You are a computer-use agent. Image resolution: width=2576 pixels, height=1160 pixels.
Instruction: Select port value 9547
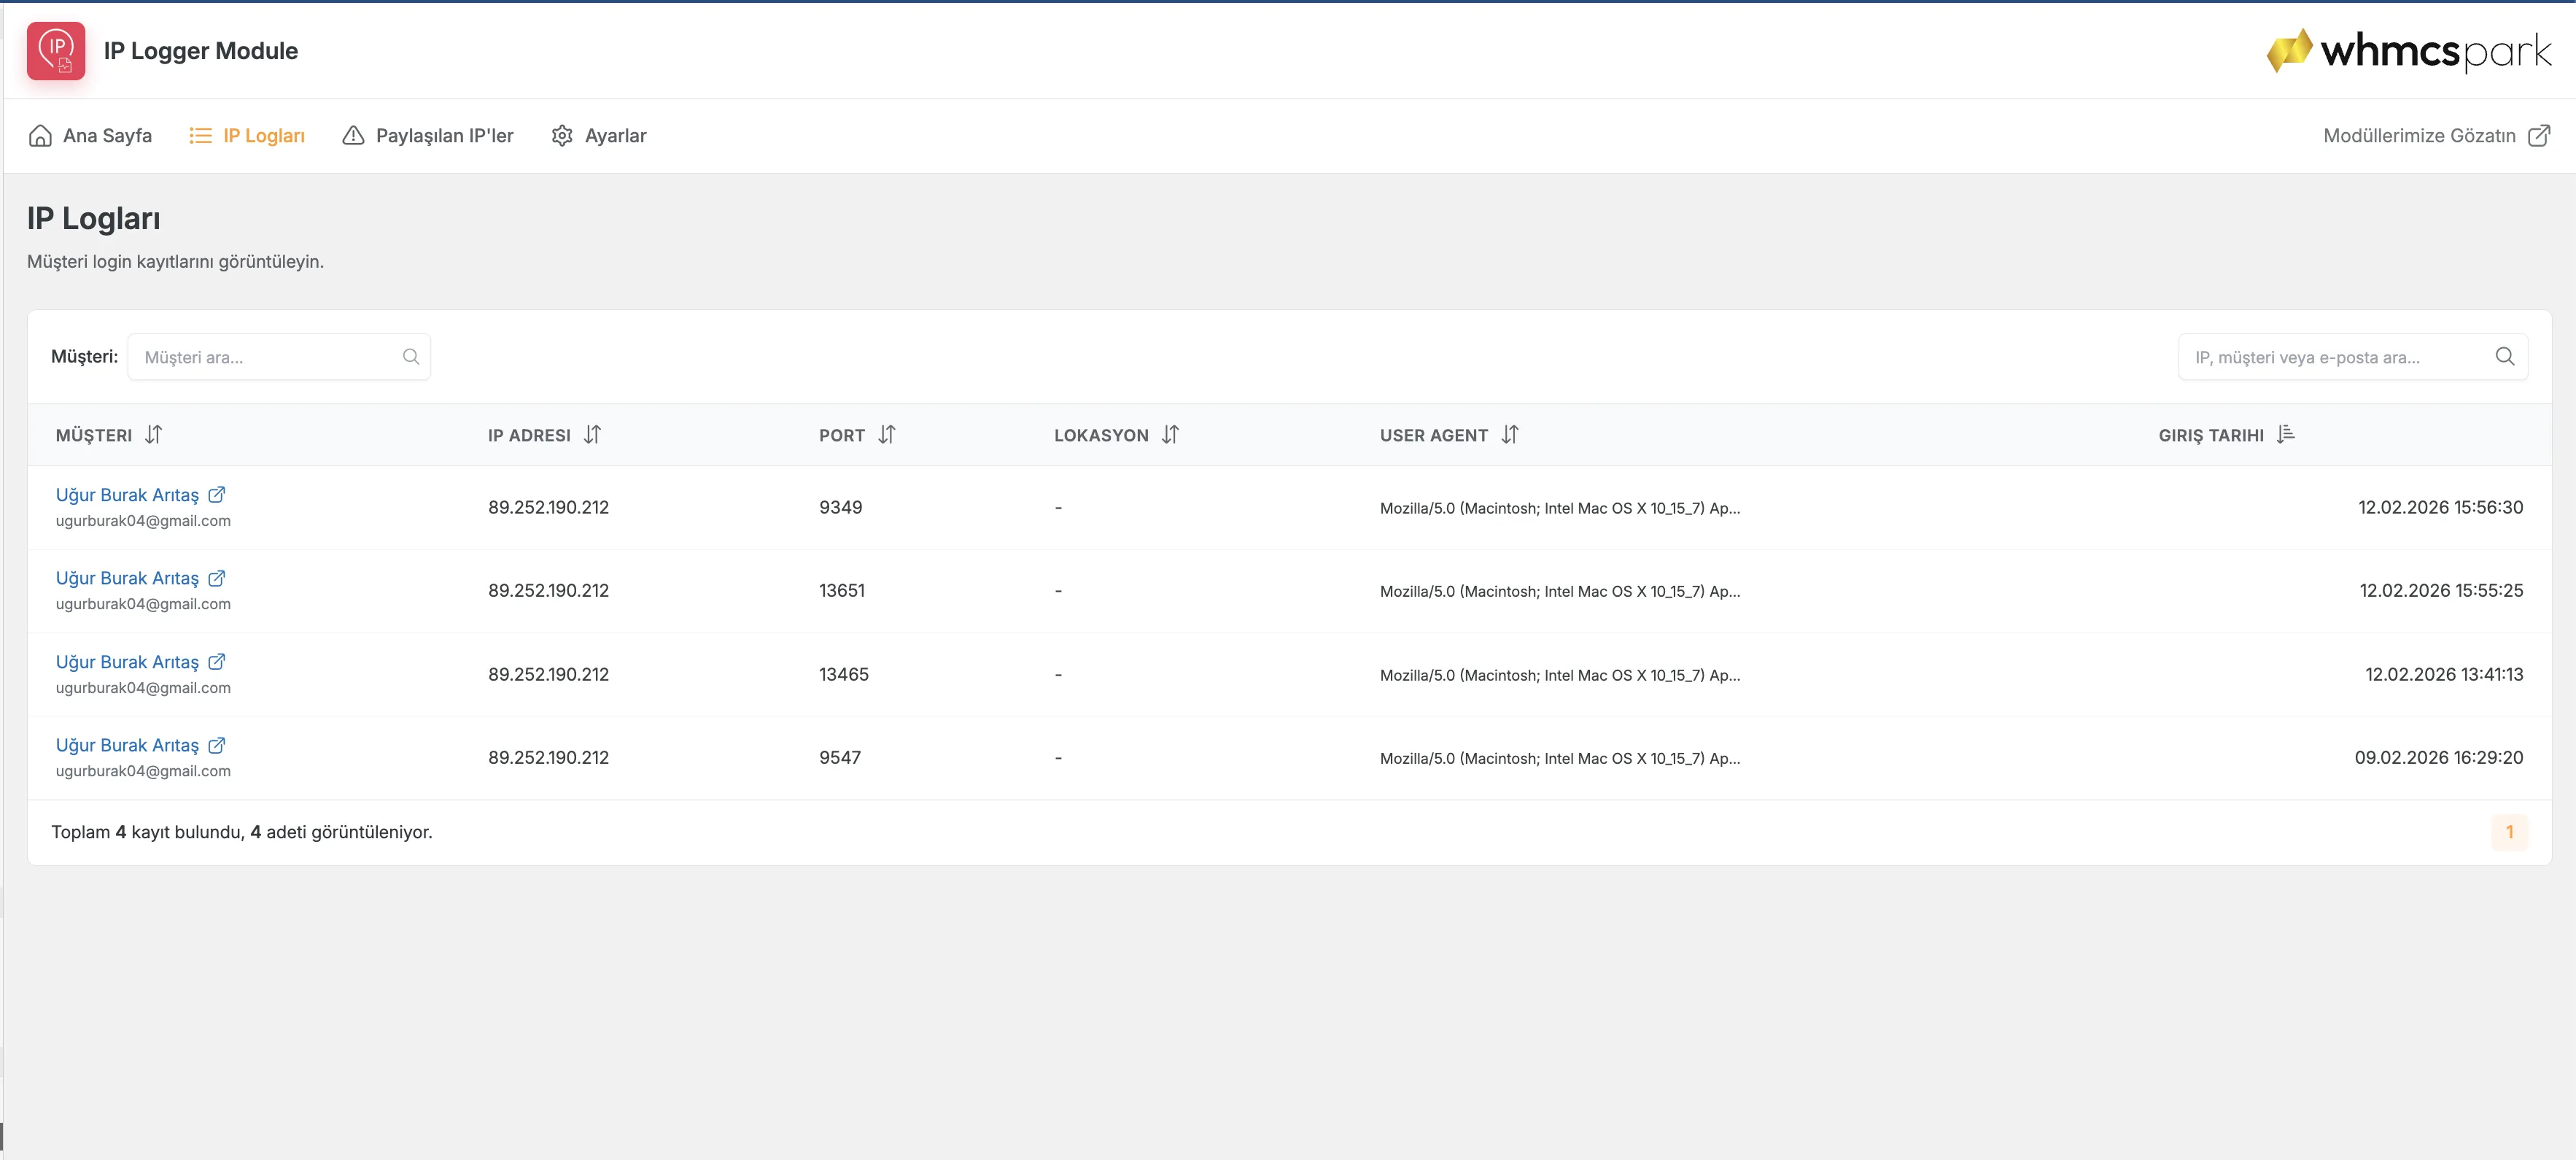click(840, 758)
